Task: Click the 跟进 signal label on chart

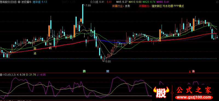Action: click(35, 51)
